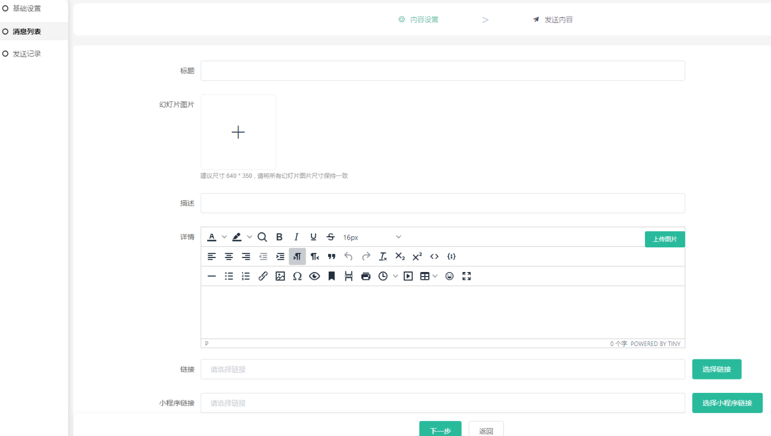Toggle the left-to-right text direction button
This screenshot has height=436, width=771.
[297, 256]
